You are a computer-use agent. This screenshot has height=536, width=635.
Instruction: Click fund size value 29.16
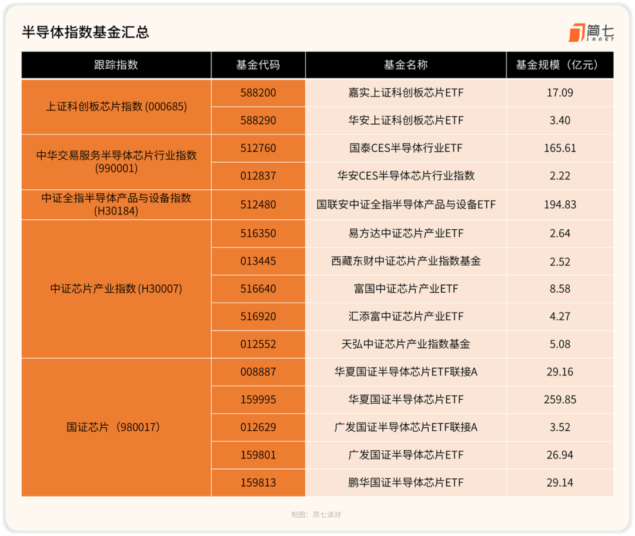pyautogui.click(x=560, y=372)
